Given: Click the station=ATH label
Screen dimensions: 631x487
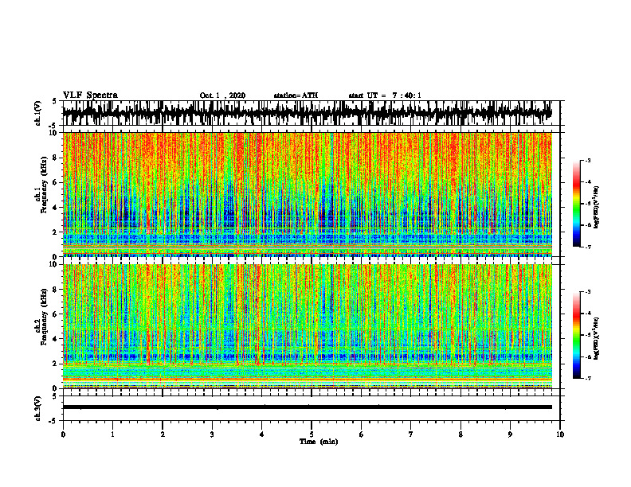Looking at the screenshot, I should point(296,95).
